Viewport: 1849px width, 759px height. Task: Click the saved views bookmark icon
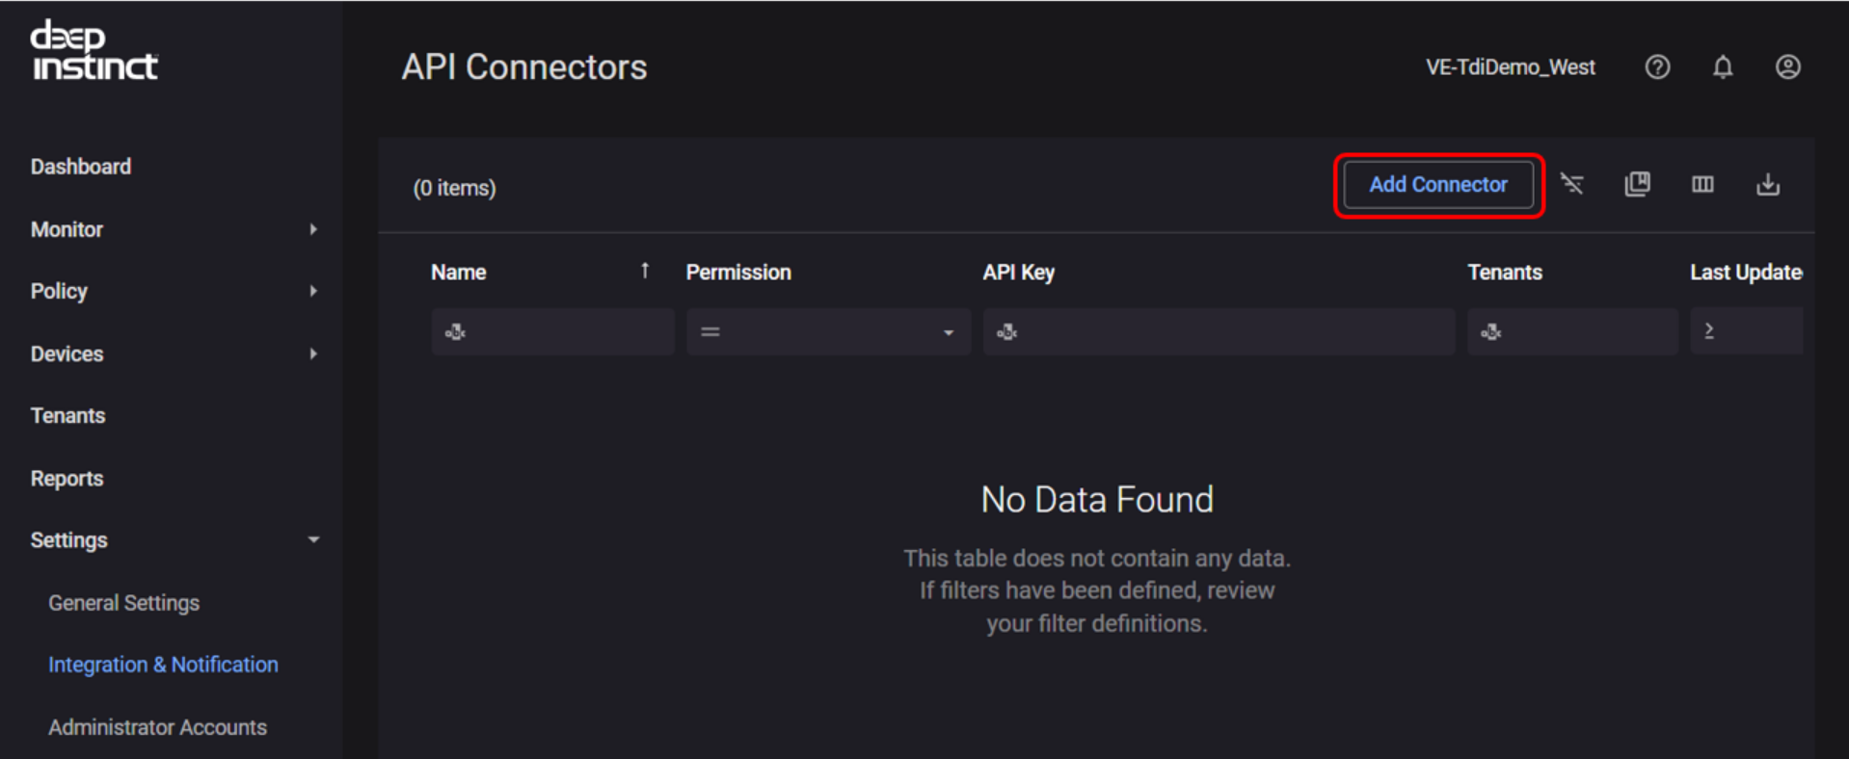coord(1637,184)
